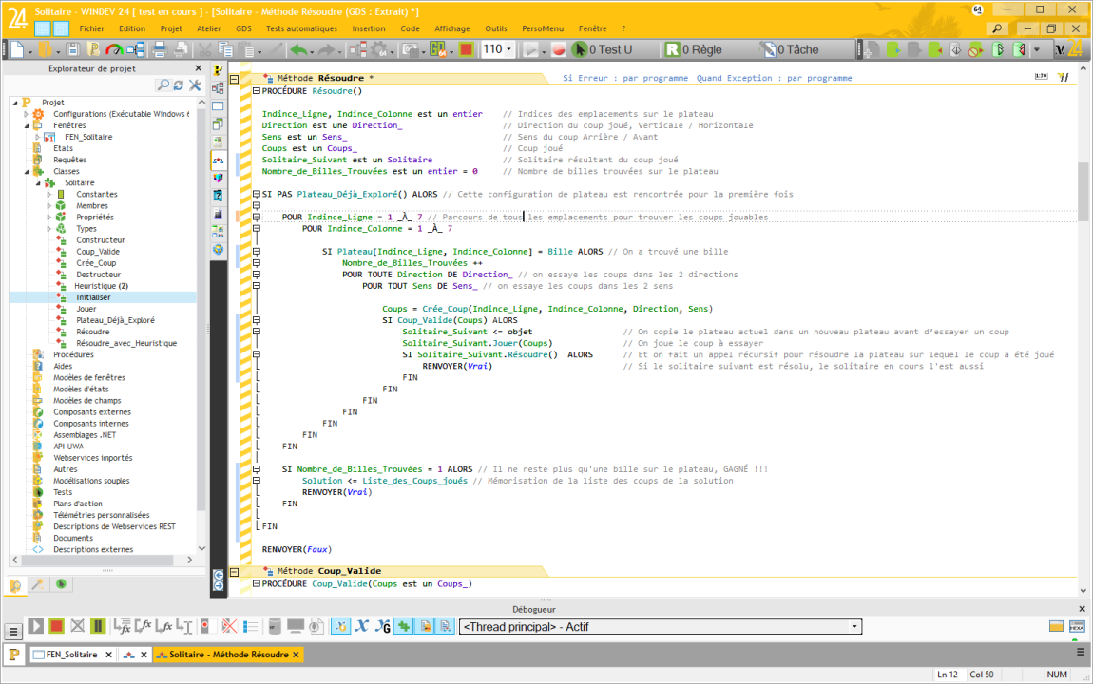Click the Print icon in the toolbar

pos(160,49)
